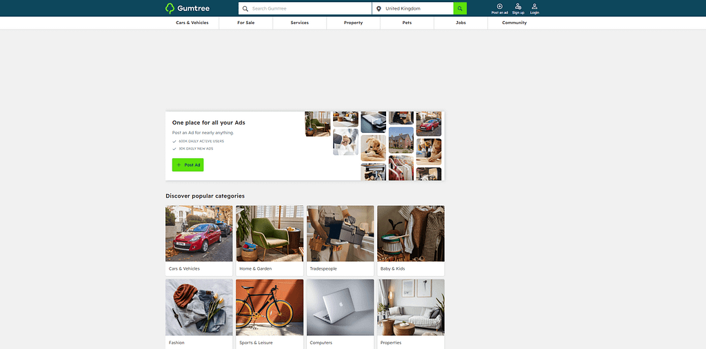
Task: Open the Pets menu
Action: coord(407,23)
